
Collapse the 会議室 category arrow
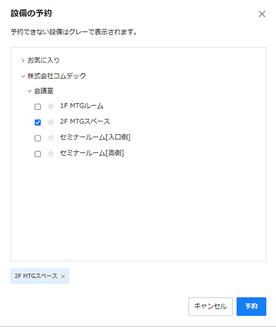point(30,92)
